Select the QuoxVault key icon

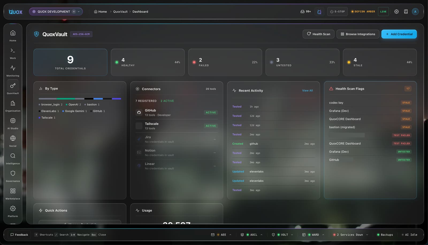pos(13,86)
